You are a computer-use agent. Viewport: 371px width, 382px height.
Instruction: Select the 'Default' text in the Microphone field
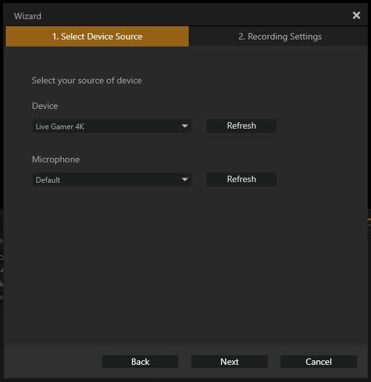pyautogui.click(x=48, y=180)
